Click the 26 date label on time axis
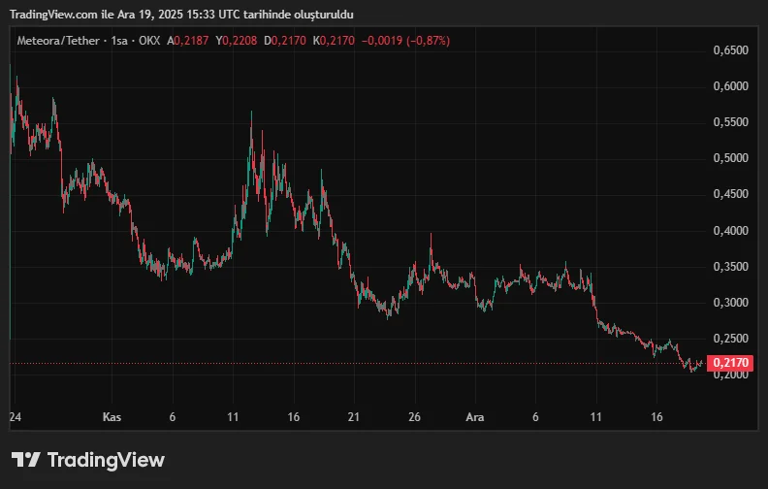This screenshot has width=768, height=489. (415, 416)
